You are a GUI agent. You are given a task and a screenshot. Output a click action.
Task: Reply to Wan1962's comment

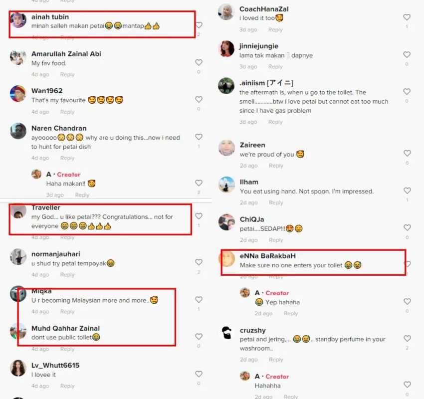click(67, 112)
